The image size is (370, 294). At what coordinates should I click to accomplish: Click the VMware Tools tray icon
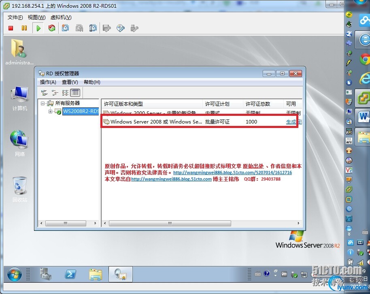click(x=284, y=274)
